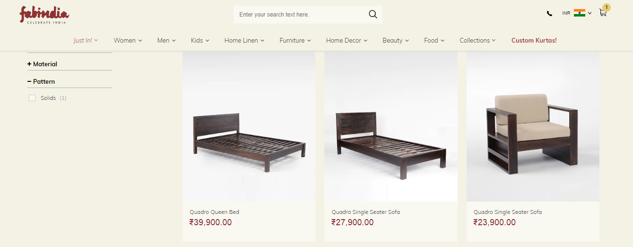The height and width of the screenshot is (247, 633).
Task: Click the phone contact icon
Action: tap(549, 14)
